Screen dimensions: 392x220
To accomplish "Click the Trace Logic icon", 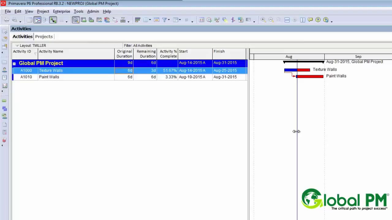I will 115,20.
